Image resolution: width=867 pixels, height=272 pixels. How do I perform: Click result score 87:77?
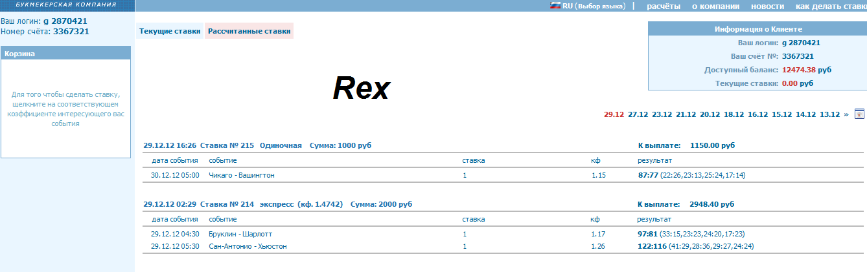pos(648,175)
